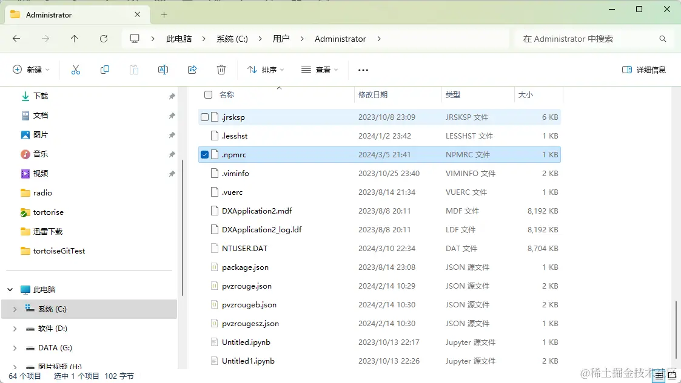The image size is (681, 383).
Task: Open the 排序 sort dropdown
Action: [266, 70]
